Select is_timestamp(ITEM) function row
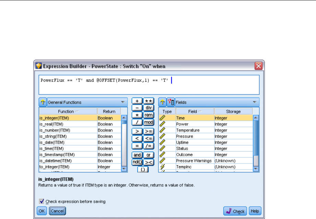Screen dimensions: 316x219 point(80,155)
